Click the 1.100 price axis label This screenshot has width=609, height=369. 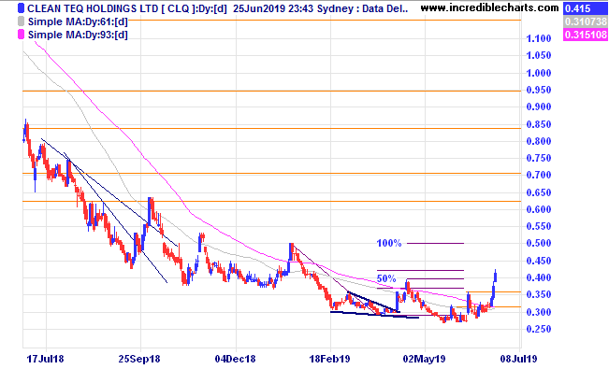(x=538, y=38)
